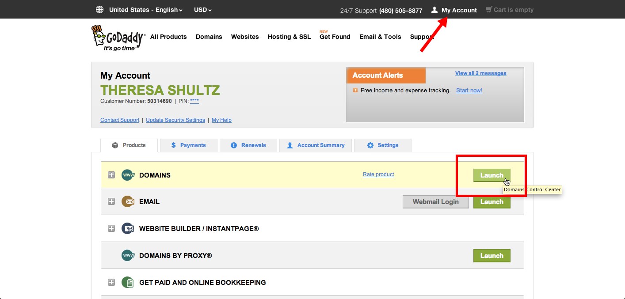Open the Contact Support link
The image size is (625, 299).
click(x=120, y=120)
